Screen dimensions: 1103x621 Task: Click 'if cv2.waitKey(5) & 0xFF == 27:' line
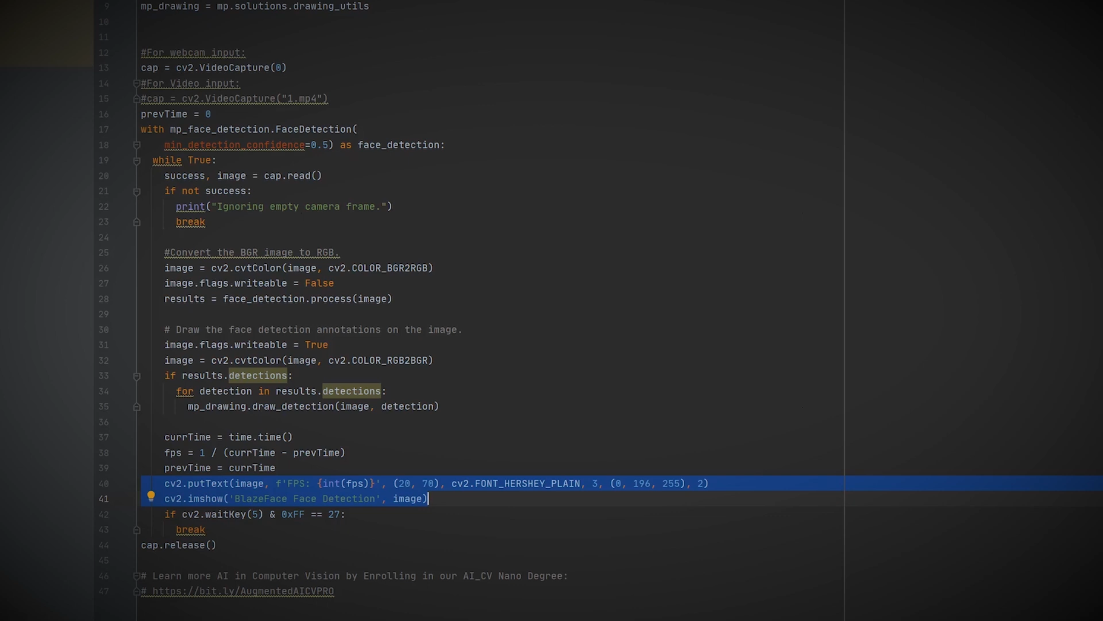click(x=255, y=515)
